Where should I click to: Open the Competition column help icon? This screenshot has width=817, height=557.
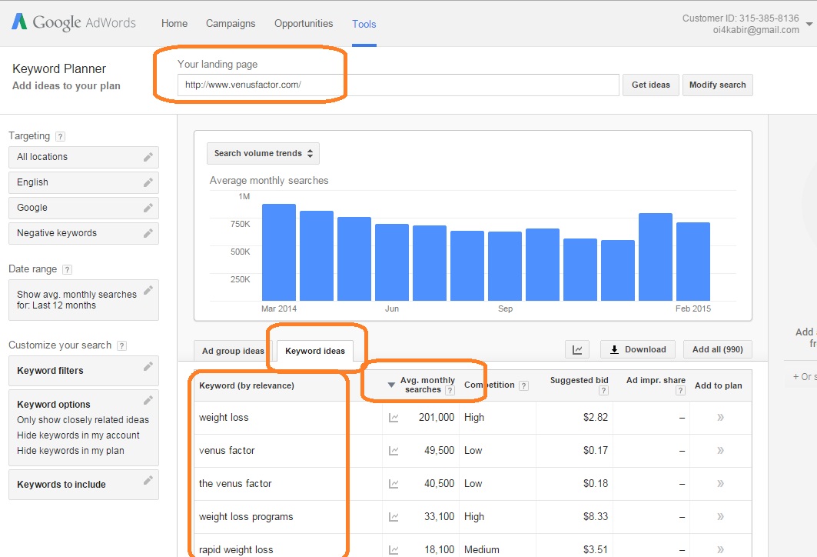(523, 386)
